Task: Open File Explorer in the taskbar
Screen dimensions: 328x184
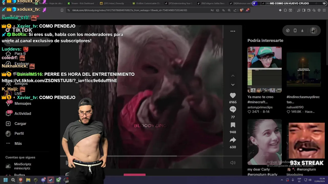Action: pos(28,180)
